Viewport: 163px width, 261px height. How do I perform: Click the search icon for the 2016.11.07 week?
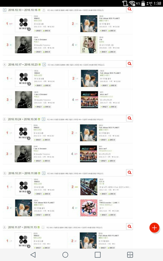[x=130, y=226]
